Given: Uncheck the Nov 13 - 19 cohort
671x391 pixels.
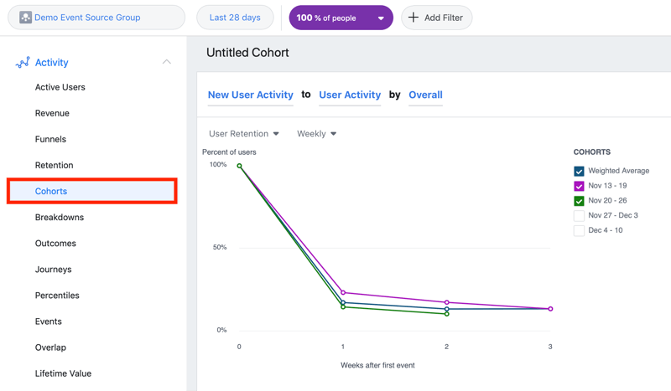Looking at the screenshot, I should pyautogui.click(x=579, y=187).
